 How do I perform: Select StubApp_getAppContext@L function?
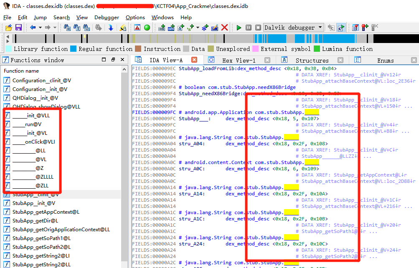(x=46, y=212)
